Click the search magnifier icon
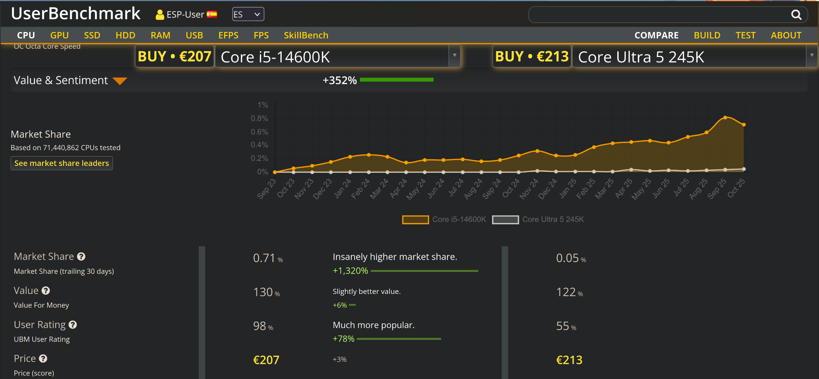The image size is (819, 379). coord(796,14)
